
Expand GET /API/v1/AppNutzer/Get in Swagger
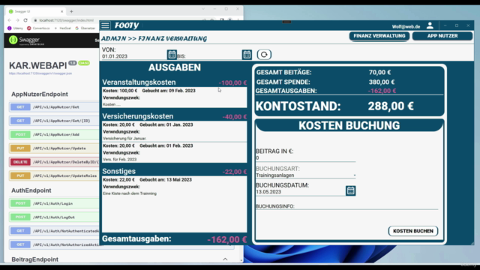[54, 107]
